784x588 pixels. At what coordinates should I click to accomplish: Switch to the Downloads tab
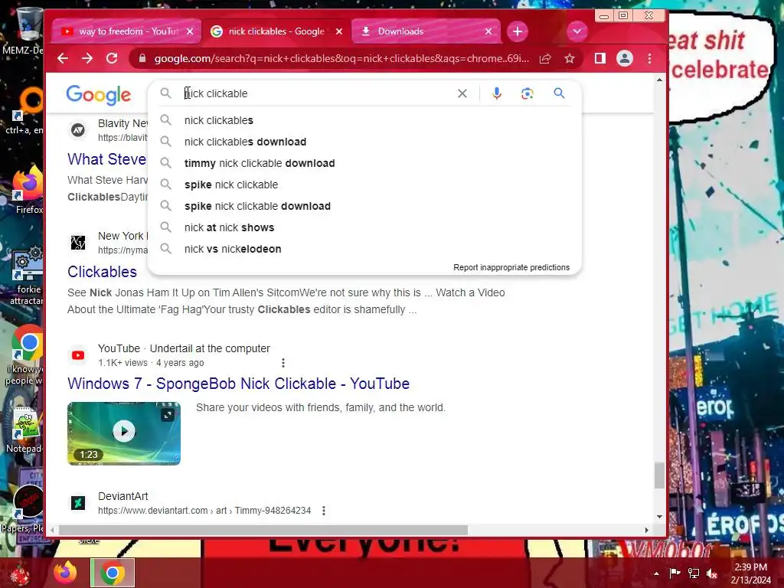(x=425, y=31)
